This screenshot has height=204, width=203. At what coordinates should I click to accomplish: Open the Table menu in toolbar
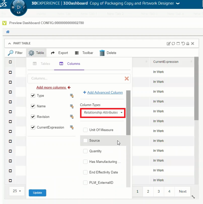point(36,53)
